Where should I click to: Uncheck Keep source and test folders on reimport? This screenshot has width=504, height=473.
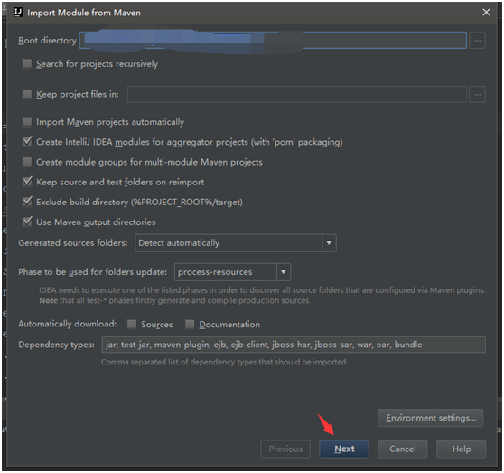27,182
